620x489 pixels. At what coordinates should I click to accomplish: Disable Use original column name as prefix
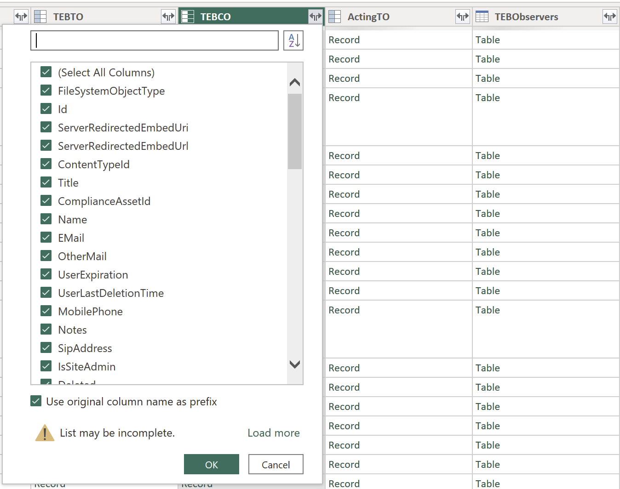36,401
